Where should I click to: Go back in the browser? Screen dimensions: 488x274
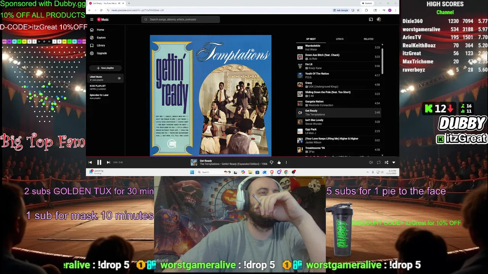point(90,10)
